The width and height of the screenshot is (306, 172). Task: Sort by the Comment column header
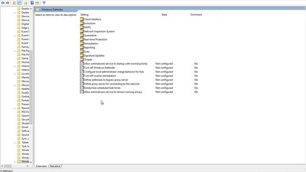pos(196,15)
